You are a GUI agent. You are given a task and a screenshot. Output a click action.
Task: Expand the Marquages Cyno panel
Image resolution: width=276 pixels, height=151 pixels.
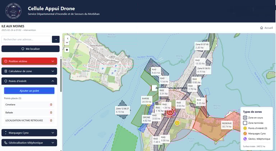point(29,133)
